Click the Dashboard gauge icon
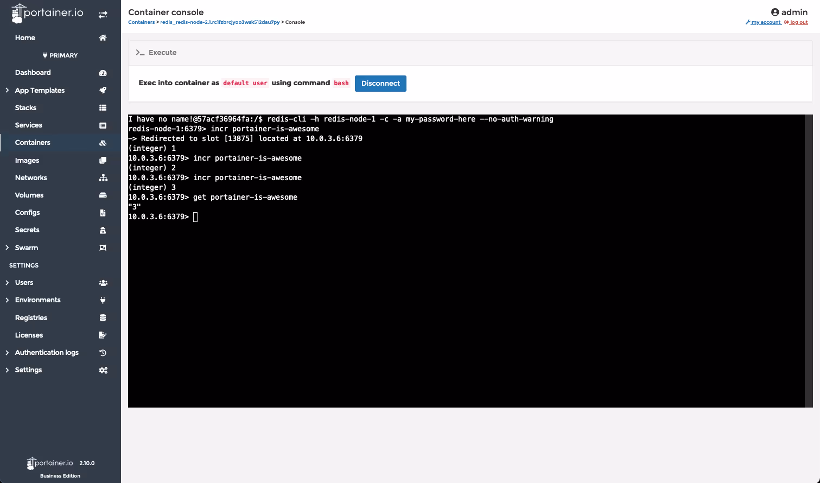Screen dimensions: 820x483 tap(103, 73)
